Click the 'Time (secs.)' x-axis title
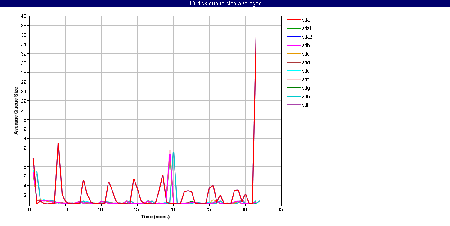The height and width of the screenshot is (226, 450). coord(155,217)
